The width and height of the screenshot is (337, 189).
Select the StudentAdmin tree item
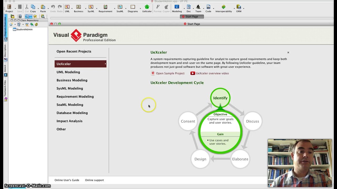point(23,29)
